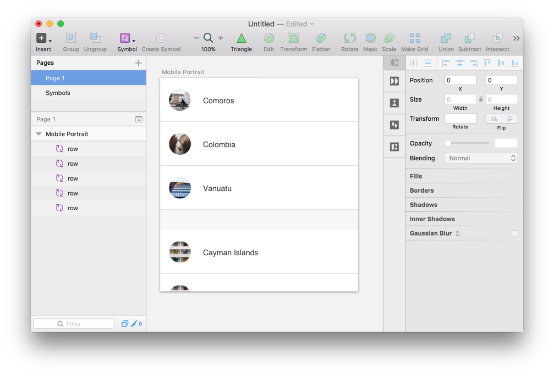Click the Vanuatu avatar thumbnail
This screenshot has height=376, width=554.
coord(180,188)
